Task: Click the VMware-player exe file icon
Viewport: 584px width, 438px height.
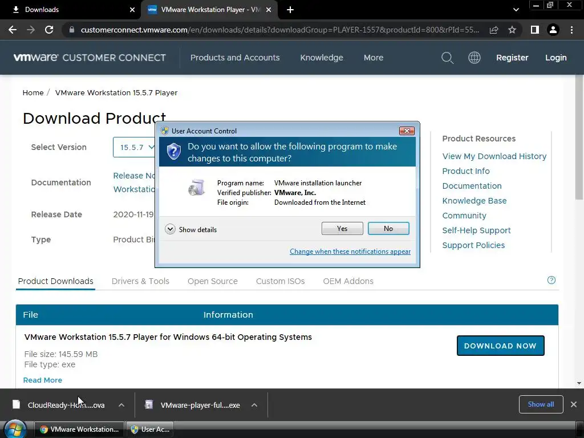Action: click(x=149, y=404)
